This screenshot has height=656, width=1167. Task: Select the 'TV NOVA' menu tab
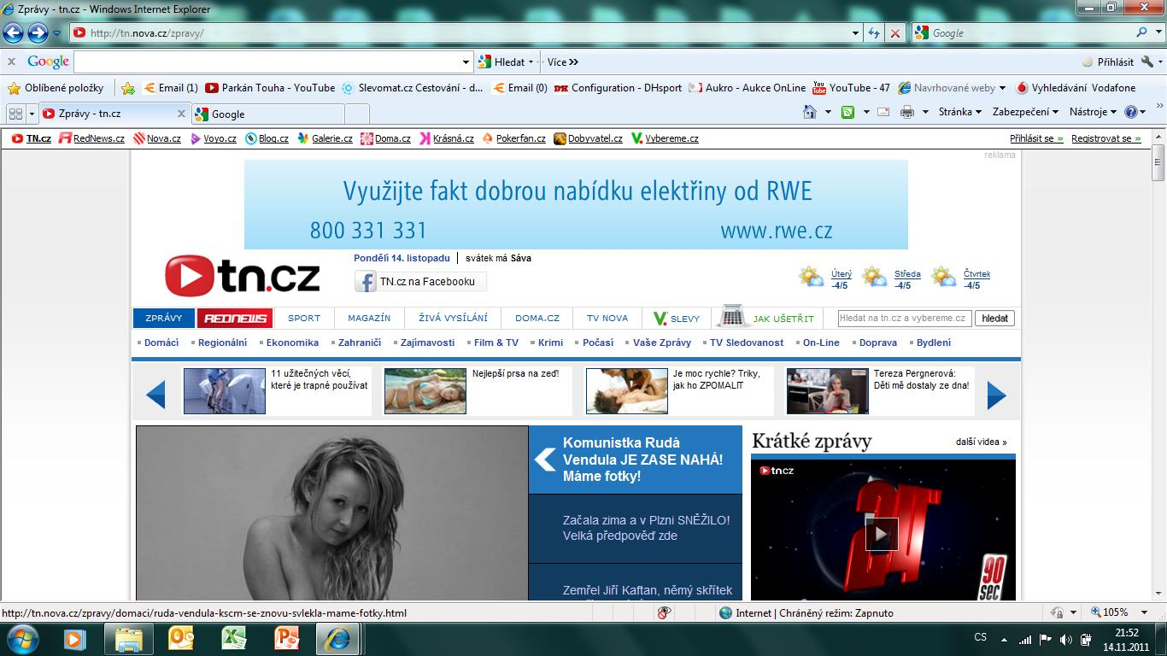(x=607, y=318)
